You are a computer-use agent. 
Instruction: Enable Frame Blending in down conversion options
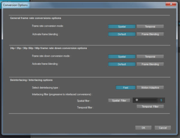[x=150, y=64]
